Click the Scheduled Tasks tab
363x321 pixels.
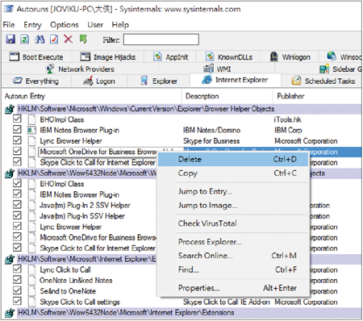pyautogui.click(x=323, y=81)
